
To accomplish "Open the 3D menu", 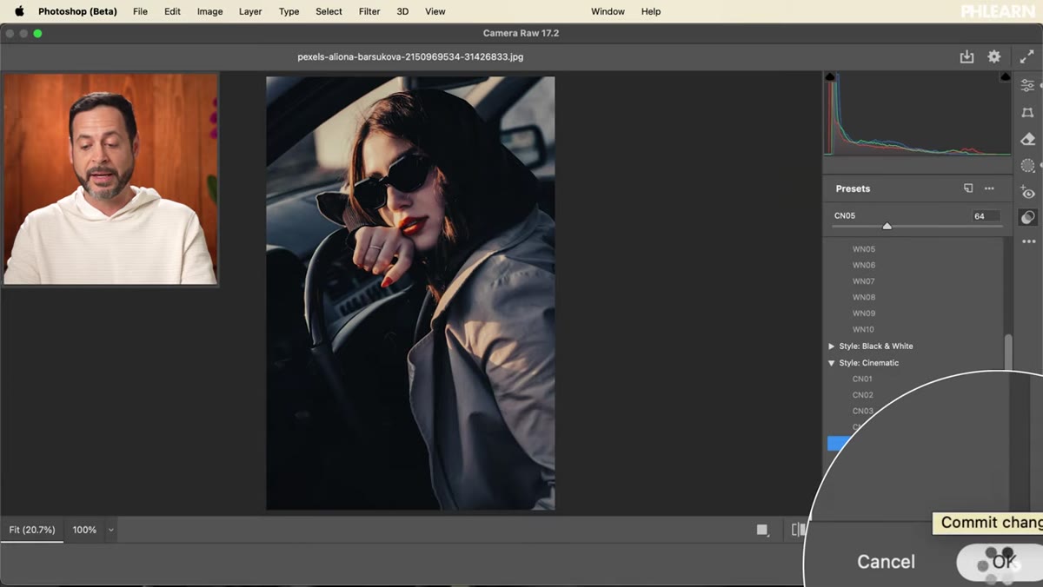I will pos(402,11).
